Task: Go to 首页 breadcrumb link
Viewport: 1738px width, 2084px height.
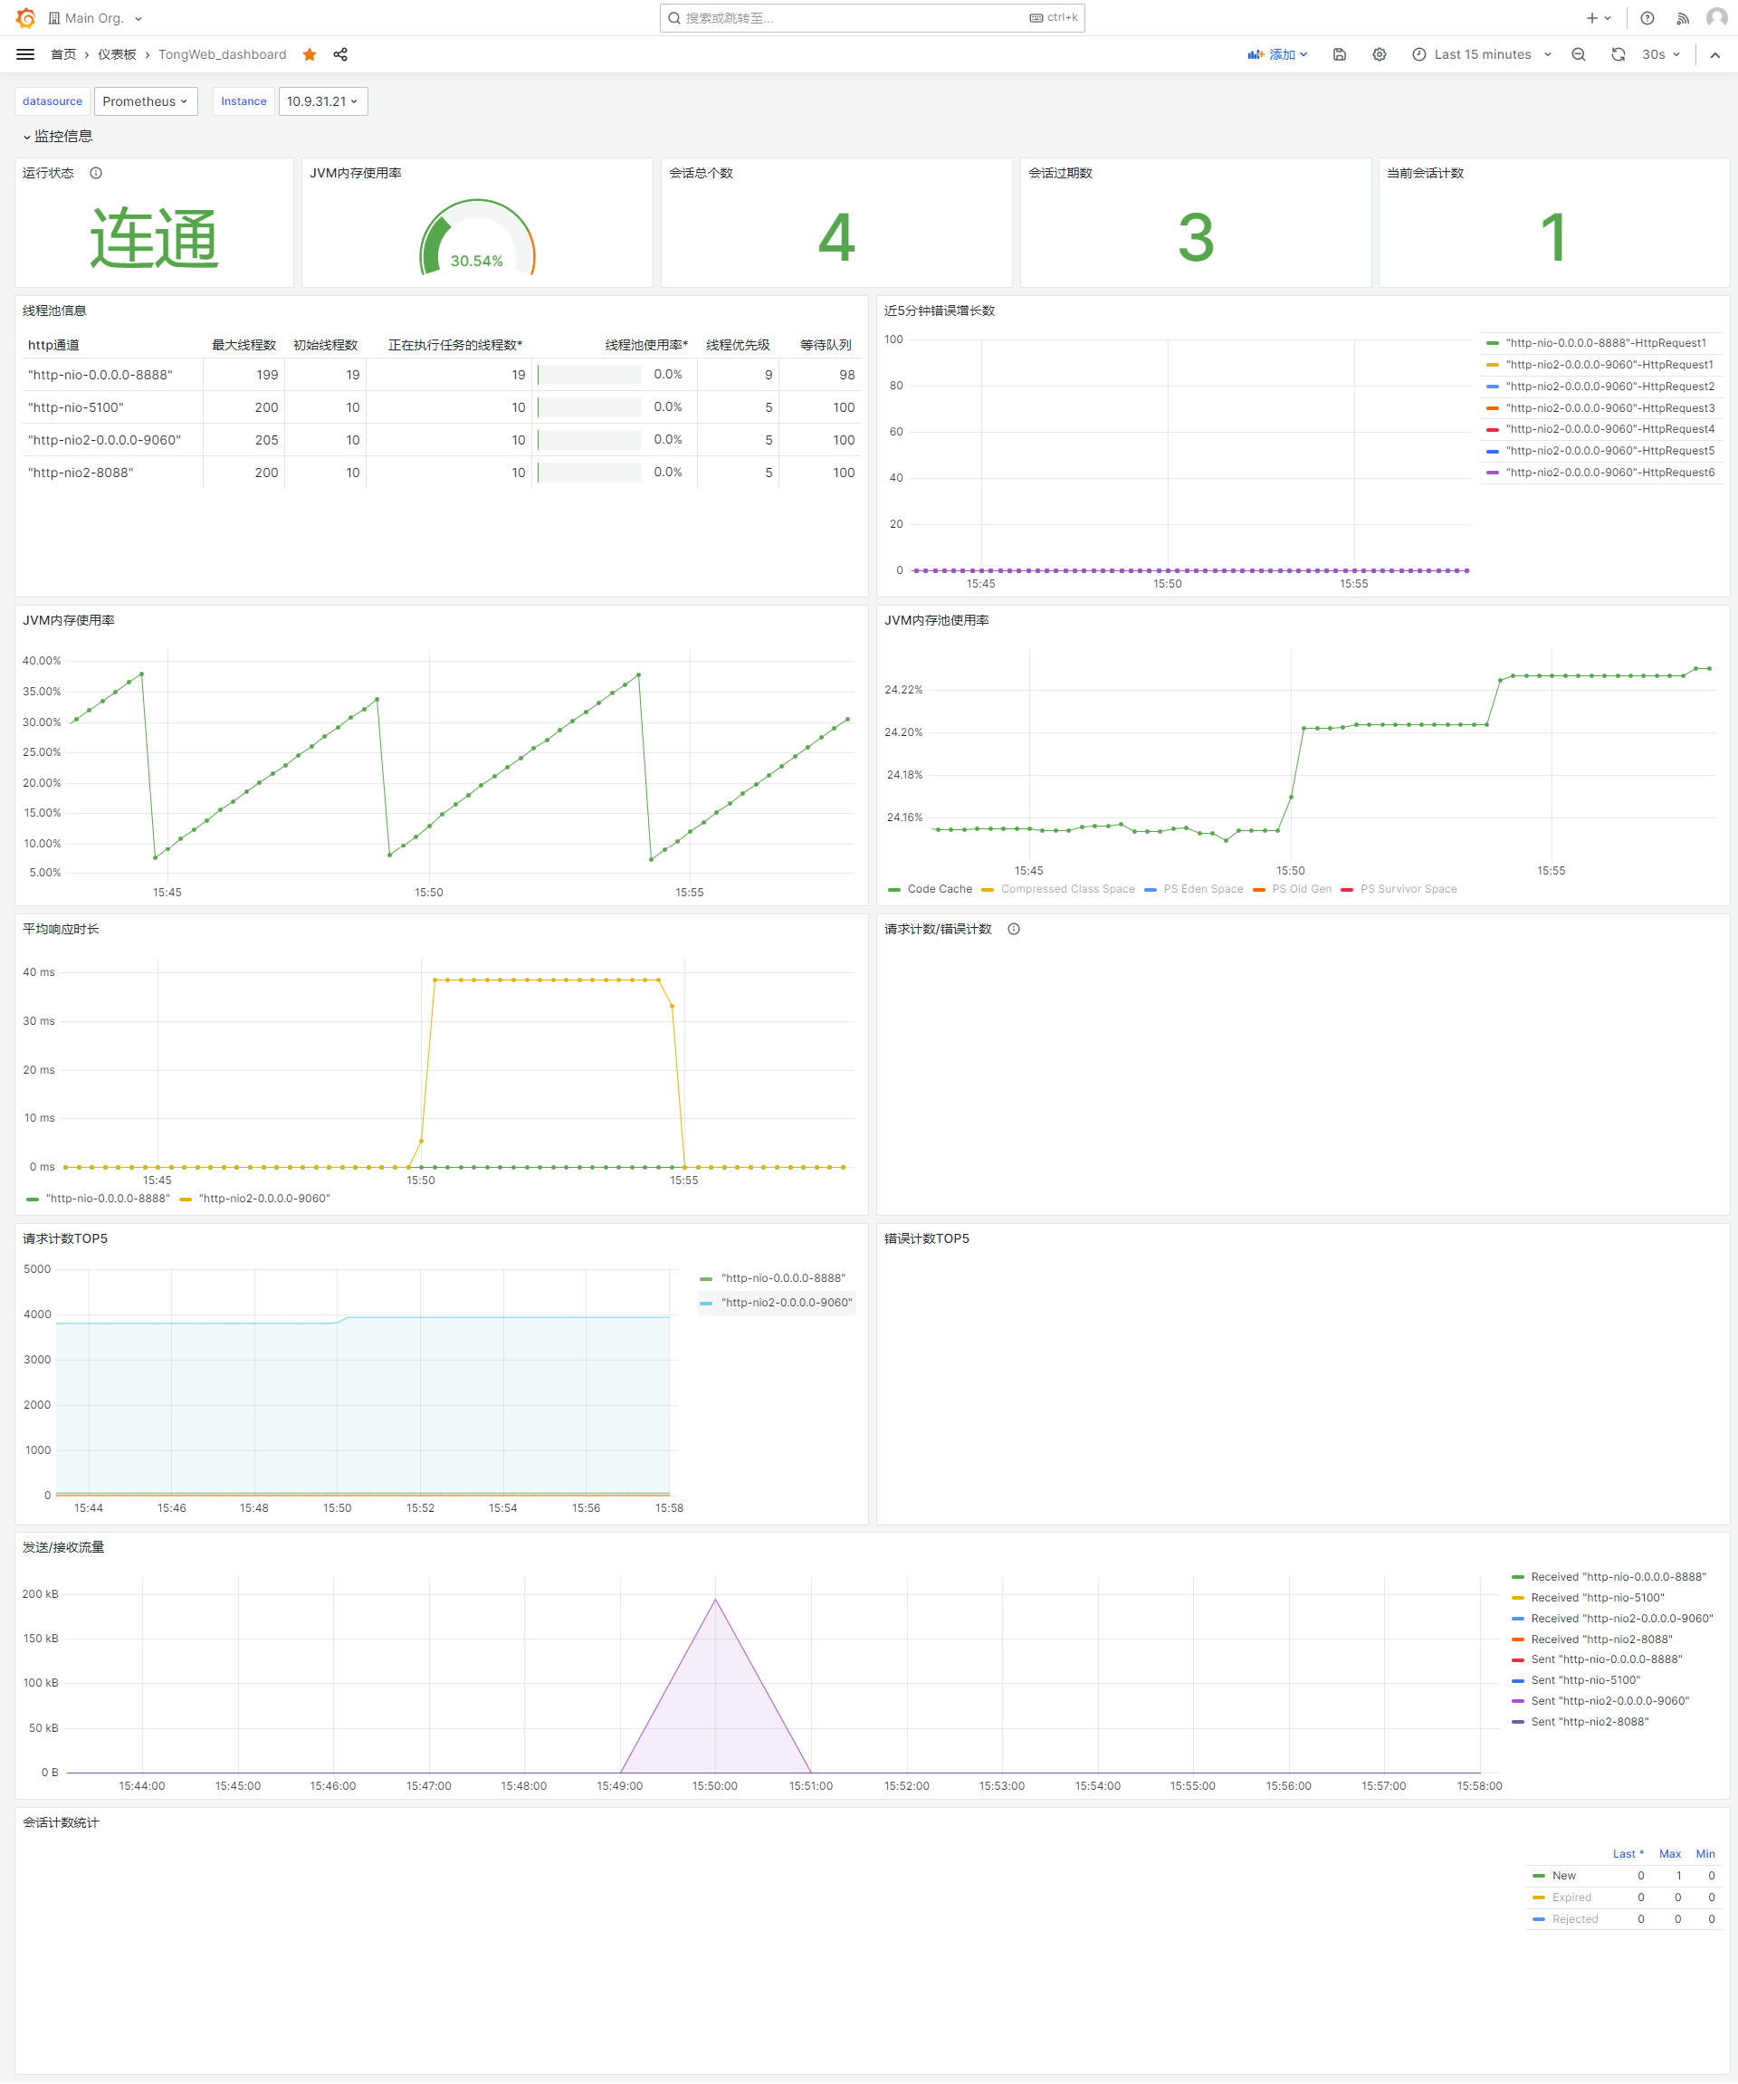Action: (x=63, y=54)
